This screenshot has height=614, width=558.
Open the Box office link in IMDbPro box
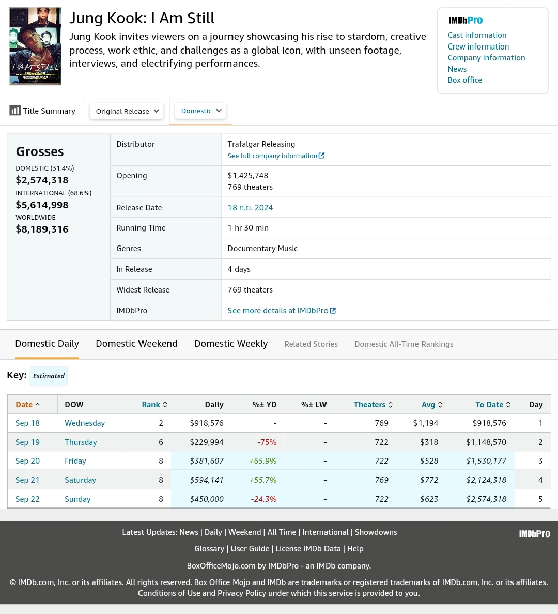tap(465, 80)
